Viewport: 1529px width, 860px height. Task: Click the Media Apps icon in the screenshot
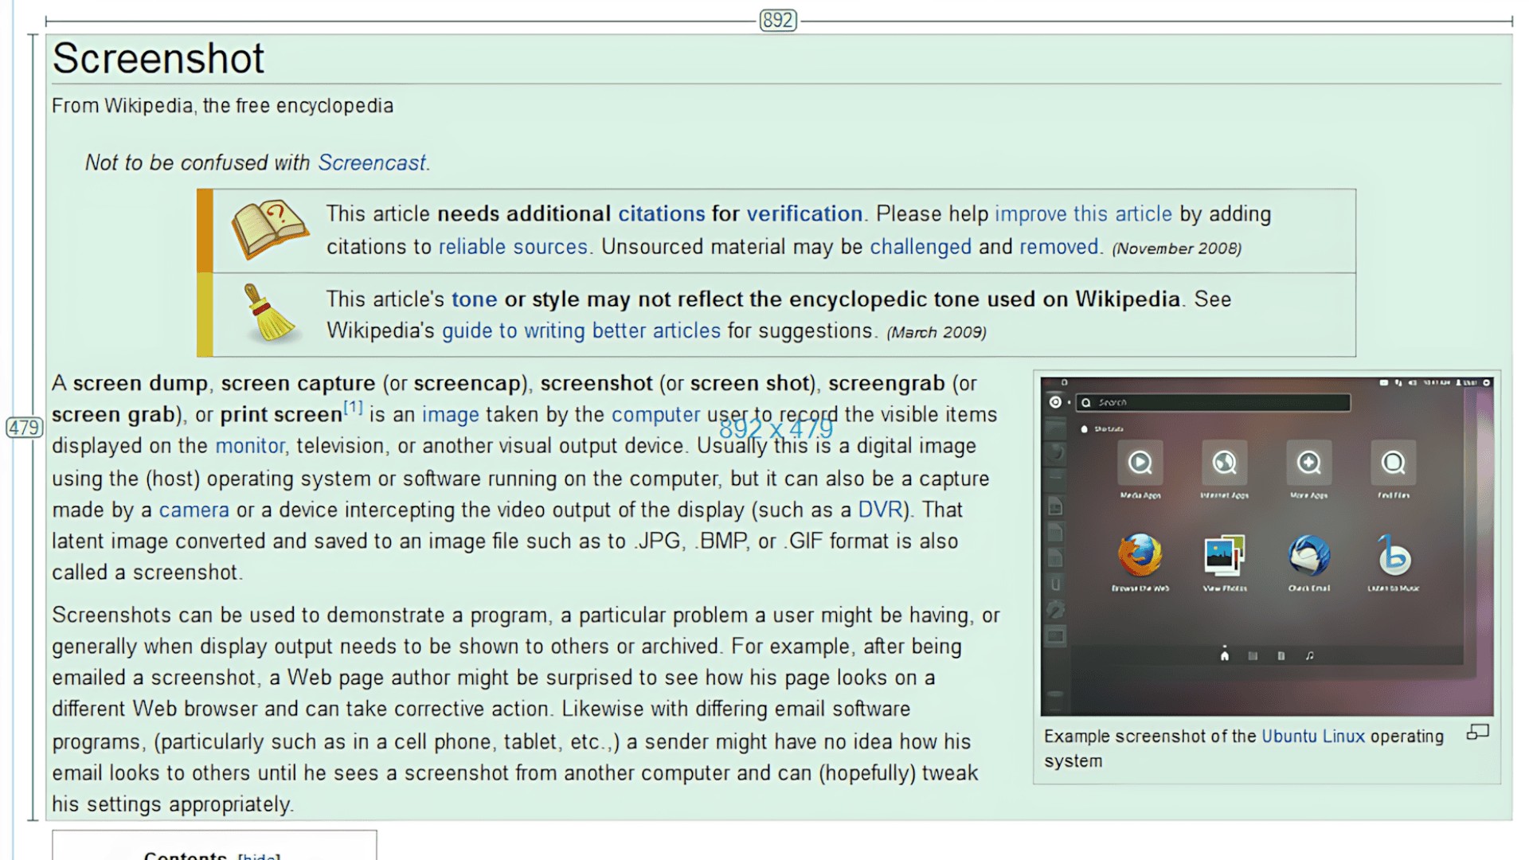pyautogui.click(x=1140, y=463)
